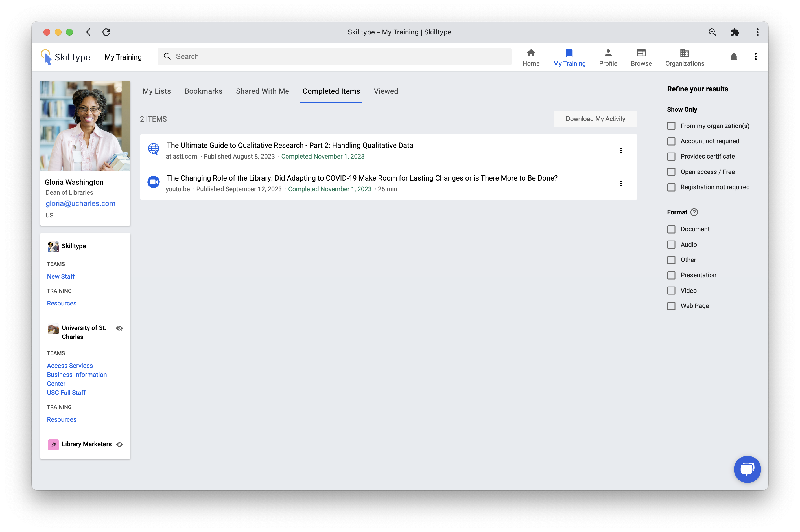This screenshot has width=800, height=532.
Task: Open the Browse icon in navigation
Action: (641, 53)
